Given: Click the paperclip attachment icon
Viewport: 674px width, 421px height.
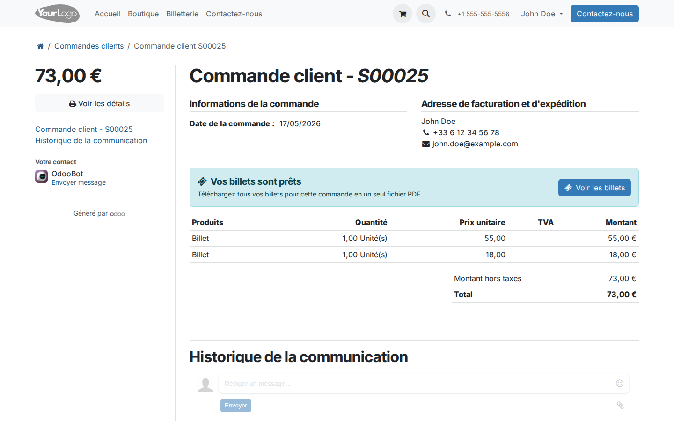Looking at the screenshot, I should coord(620,405).
